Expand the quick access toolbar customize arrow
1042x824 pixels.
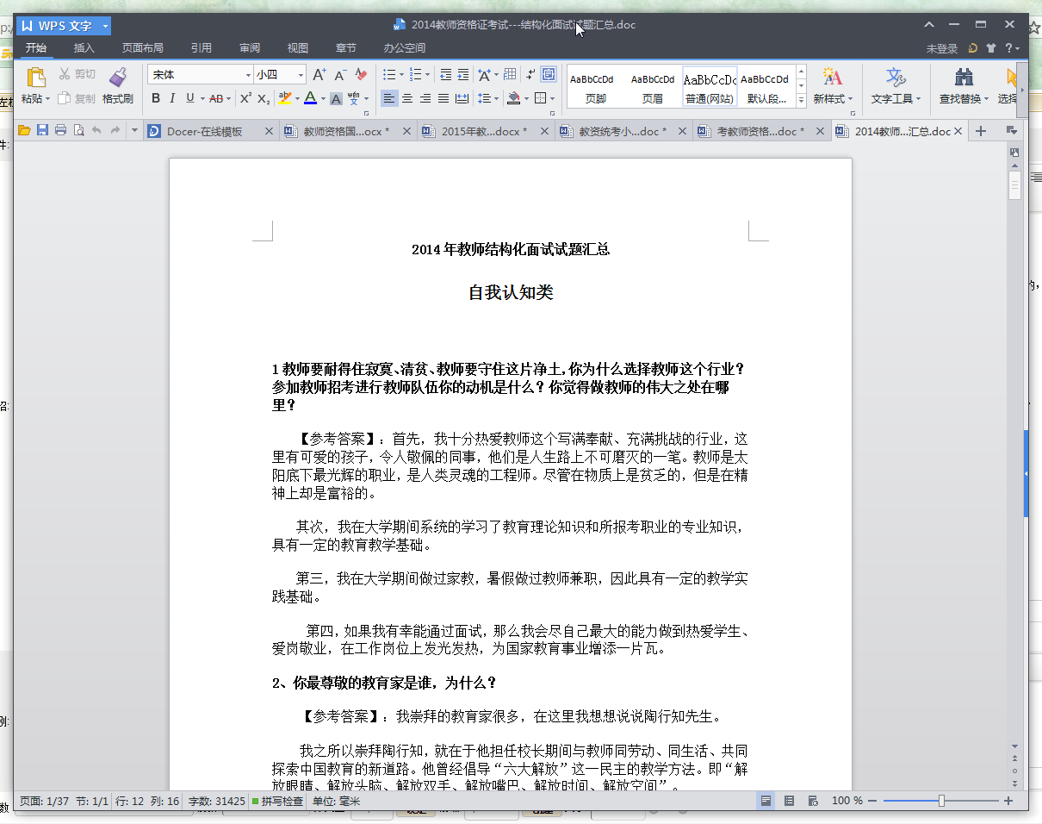pos(134,131)
